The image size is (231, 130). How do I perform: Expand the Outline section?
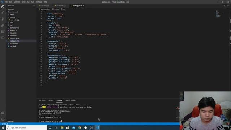21,121
